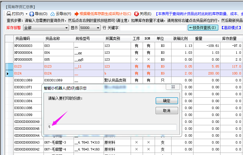The height and width of the screenshot is (155, 243).
Task: Select the 067-毛细管-3 product row
Action: click(x=58, y=142)
